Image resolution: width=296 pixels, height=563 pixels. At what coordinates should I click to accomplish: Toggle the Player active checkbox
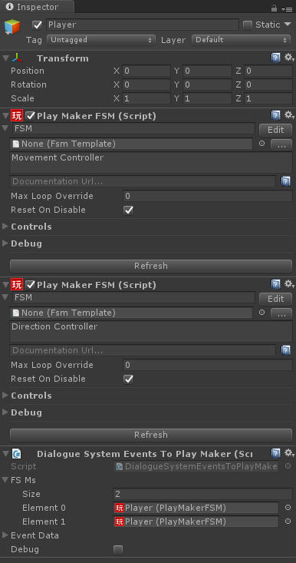tap(37, 25)
